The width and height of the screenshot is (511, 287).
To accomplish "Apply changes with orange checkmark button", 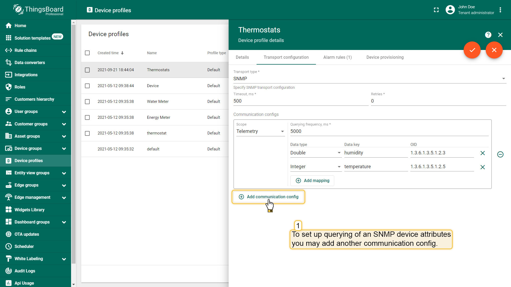I will [472, 50].
